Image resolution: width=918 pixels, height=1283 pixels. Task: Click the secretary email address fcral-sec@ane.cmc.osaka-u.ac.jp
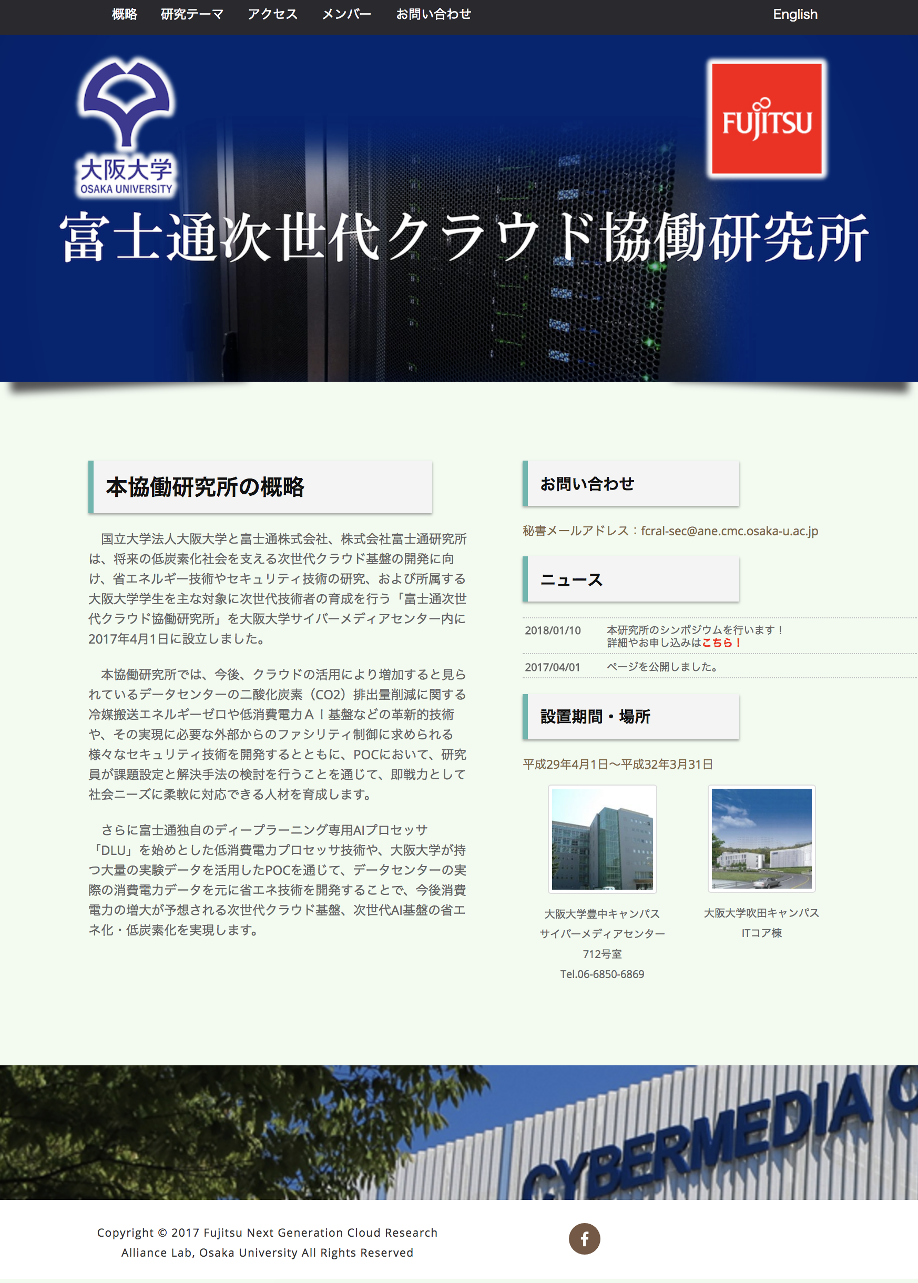pyautogui.click(x=729, y=531)
